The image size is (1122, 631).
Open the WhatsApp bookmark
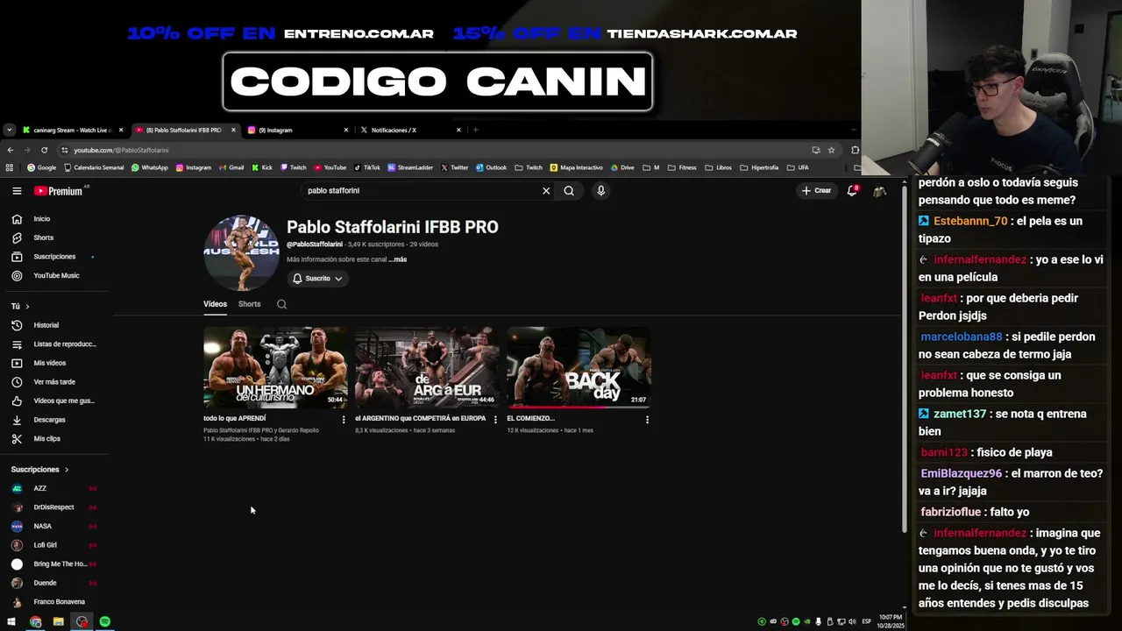tap(149, 167)
